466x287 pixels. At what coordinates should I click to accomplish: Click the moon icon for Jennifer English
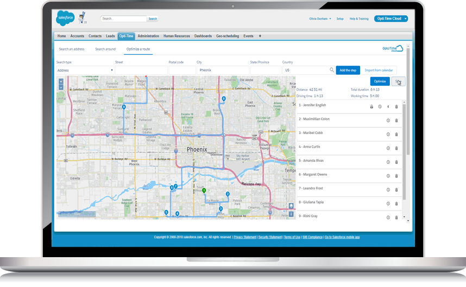coord(388,106)
